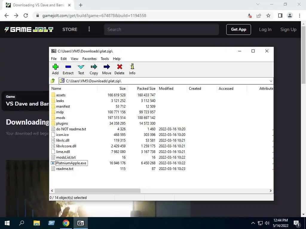The width and height of the screenshot is (306, 229).
Task: Show hidden system tray icons
Action: 253,223
